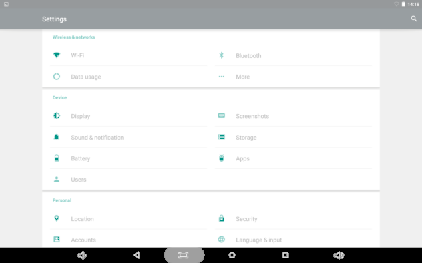Tap the Wi-Fi signal icon
The height and width of the screenshot is (263, 422).
click(57, 55)
